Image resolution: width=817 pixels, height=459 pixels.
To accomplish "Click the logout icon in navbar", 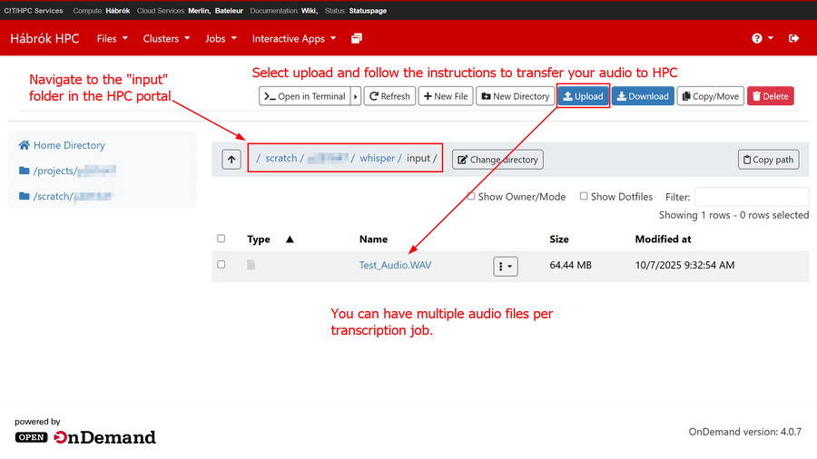I will pos(794,39).
